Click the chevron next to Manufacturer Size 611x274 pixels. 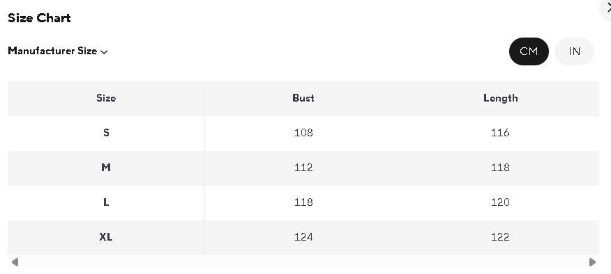click(x=104, y=51)
